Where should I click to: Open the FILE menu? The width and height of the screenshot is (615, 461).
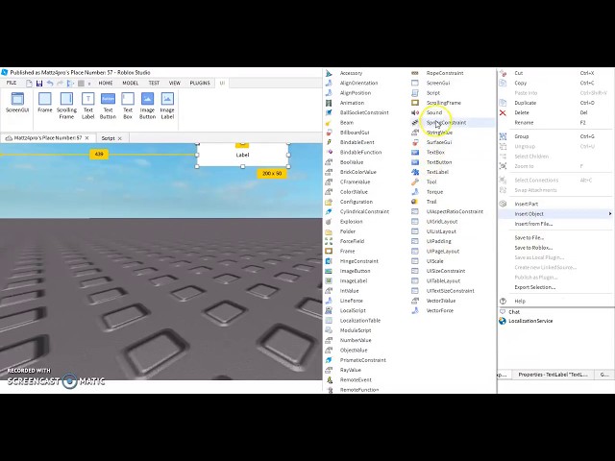tap(12, 83)
